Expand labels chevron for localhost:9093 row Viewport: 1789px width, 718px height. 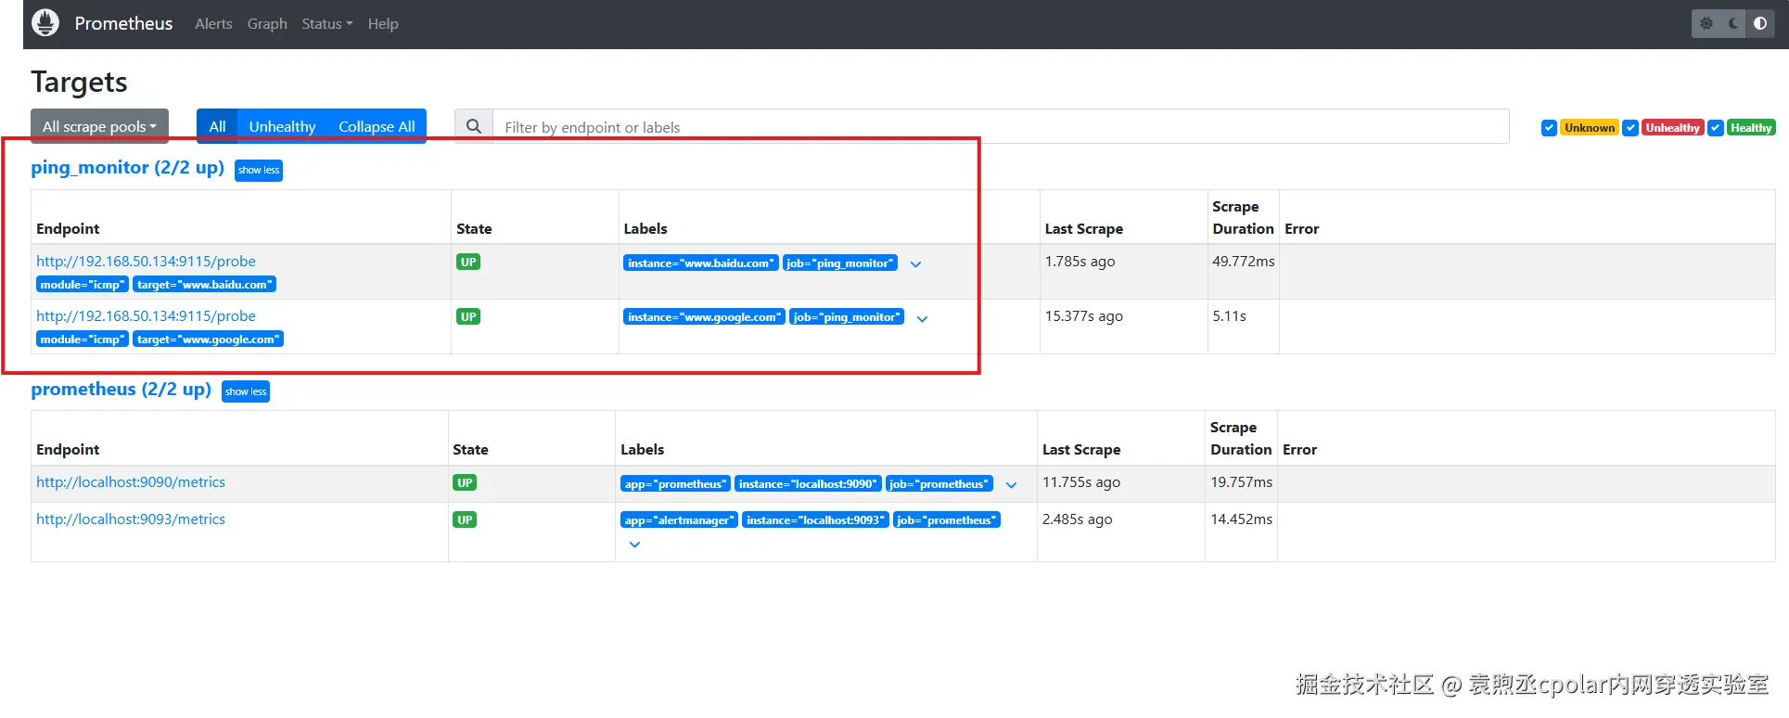tap(634, 545)
